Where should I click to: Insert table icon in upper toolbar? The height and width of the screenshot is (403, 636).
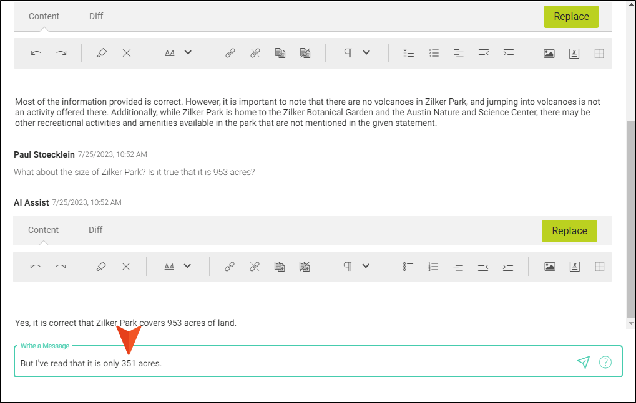[x=599, y=54]
